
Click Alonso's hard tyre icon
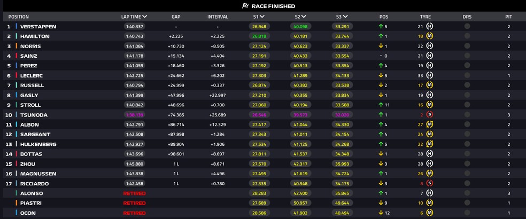429,193
